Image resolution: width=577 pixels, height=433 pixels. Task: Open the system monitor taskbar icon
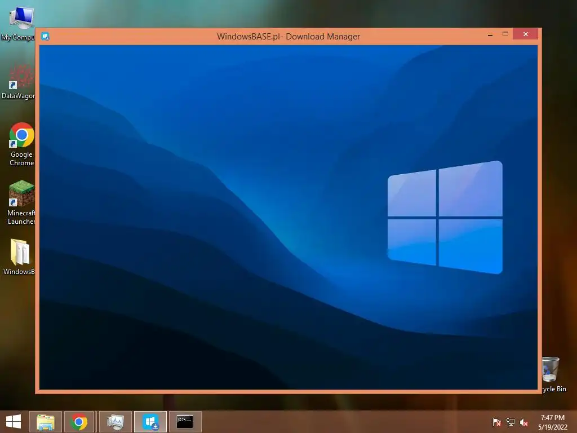[115, 422]
